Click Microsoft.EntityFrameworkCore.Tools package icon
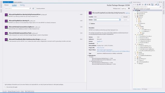Image resolution: width=165 pixels, height=93 pixels. [x=6, y=33]
